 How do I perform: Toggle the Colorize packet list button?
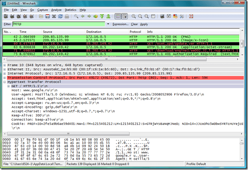click(x=118, y=16)
